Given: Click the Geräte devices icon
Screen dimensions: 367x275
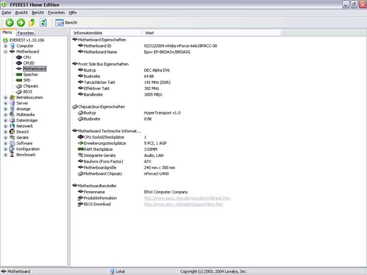Looking at the screenshot, I should coord(12,137).
